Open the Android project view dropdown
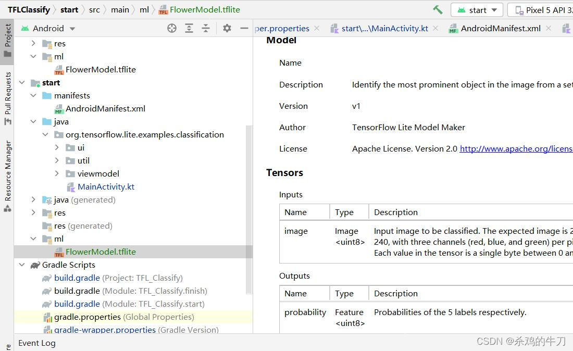Image resolution: width=573 pixels, height=351 pixels. click(x=48, y=29)
